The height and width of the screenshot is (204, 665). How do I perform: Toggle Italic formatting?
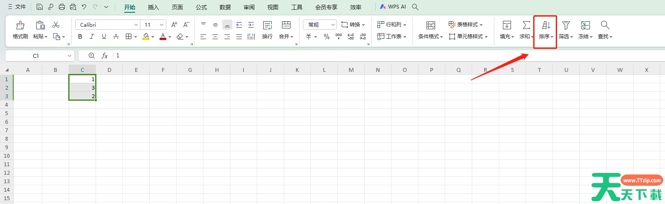pos(92,37)
